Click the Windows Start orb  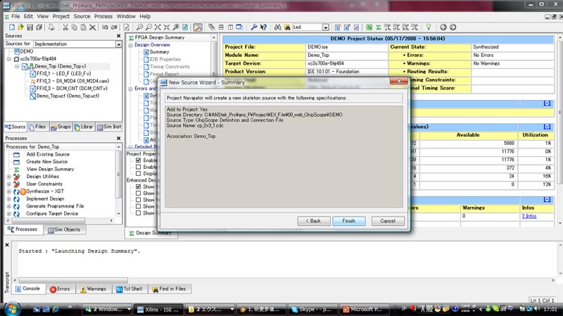12,309
